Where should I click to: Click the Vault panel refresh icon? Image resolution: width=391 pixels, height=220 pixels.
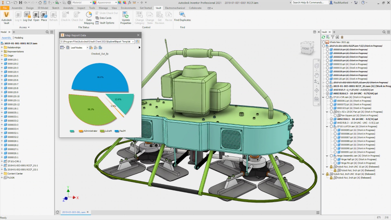[x=323, y=37]
